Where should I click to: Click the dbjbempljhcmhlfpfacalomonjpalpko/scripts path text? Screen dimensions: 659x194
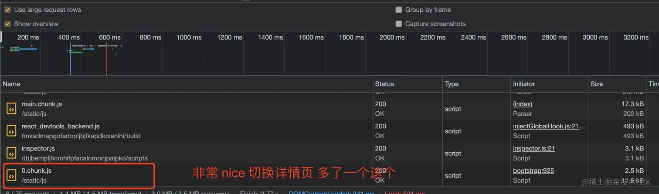point(85,158)
